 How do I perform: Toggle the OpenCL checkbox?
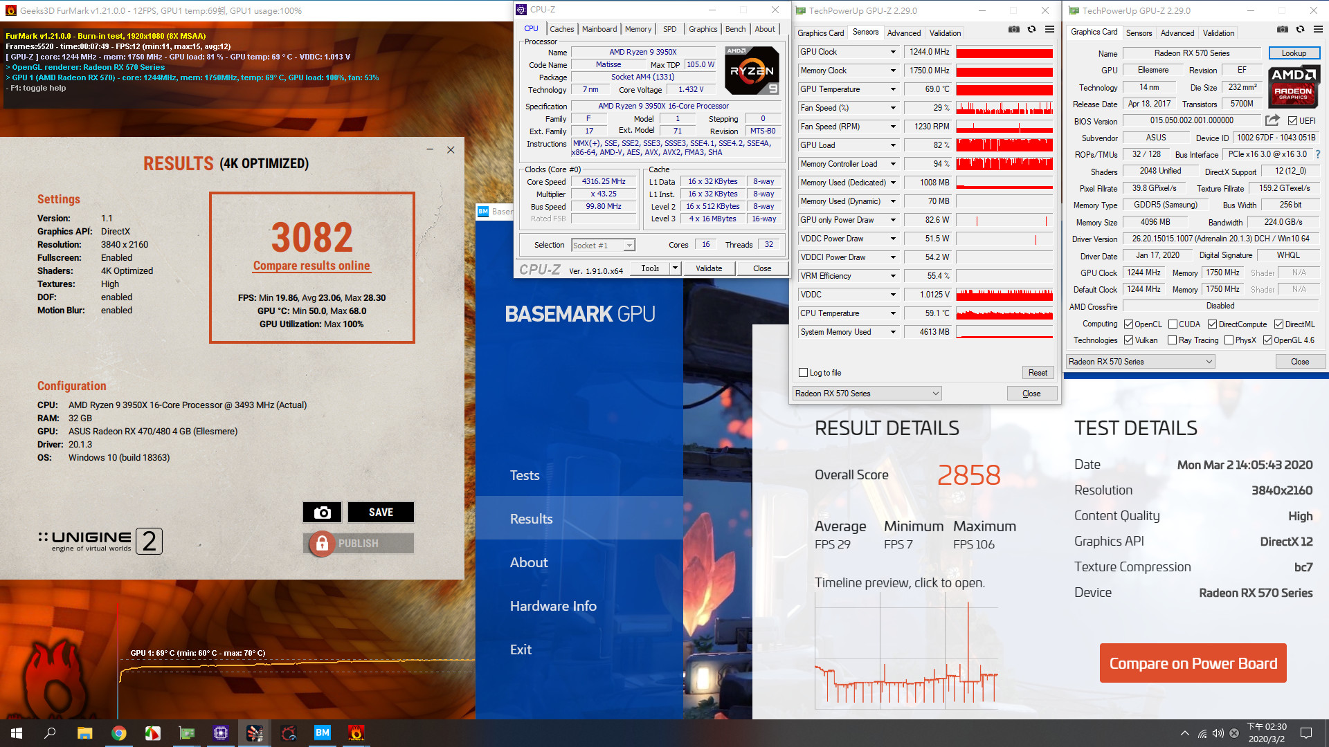(1129, 324)
